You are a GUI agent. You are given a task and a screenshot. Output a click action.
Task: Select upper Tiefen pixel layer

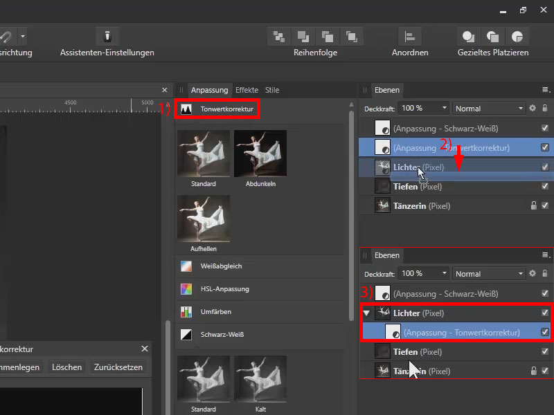456,186
